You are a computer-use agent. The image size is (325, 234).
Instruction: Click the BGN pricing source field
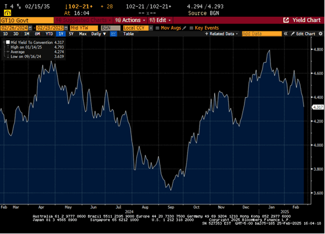pos(111,28)
